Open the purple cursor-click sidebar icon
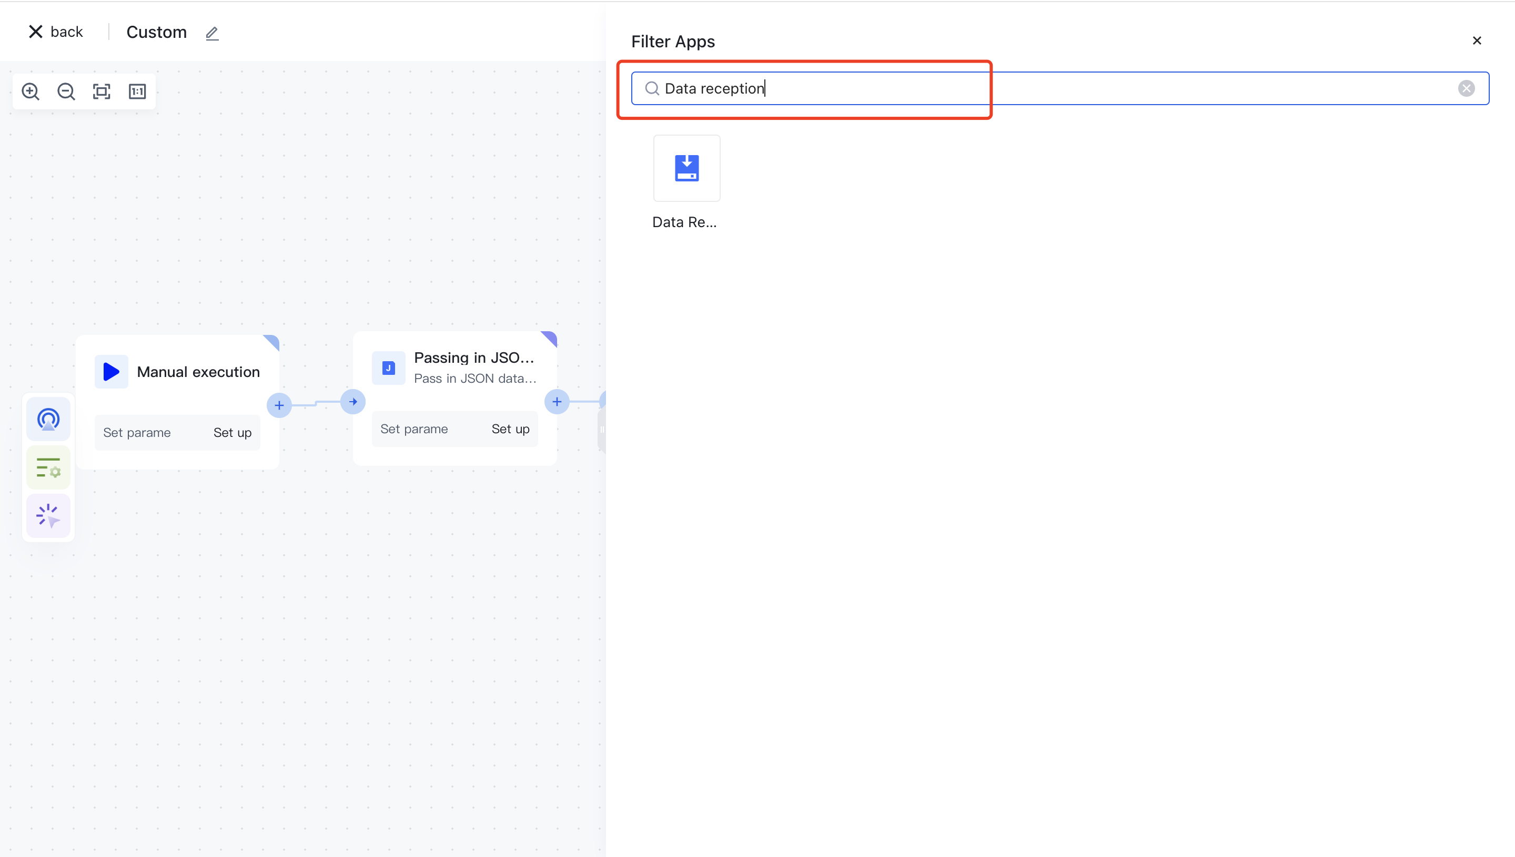This screenshot has width=1515, height=857. coord(48,516)
